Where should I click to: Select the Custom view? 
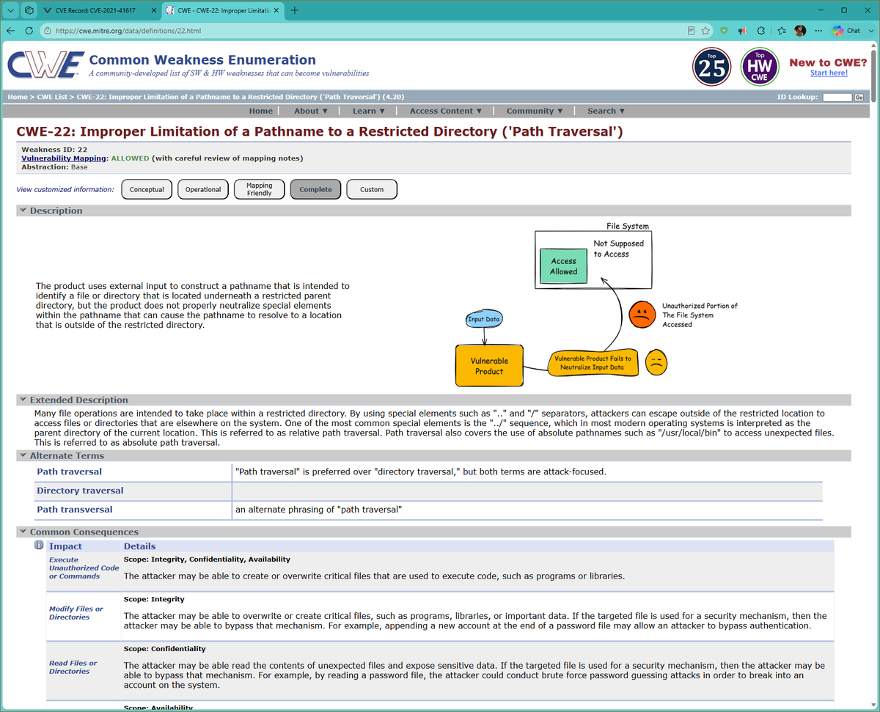click(372, 189)
